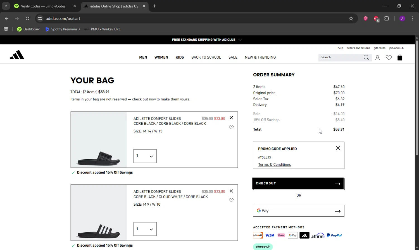The width and height of the screenshot is (419, 250).
Task: Click the Afterpay payment logo
Action: click(263, 247)
